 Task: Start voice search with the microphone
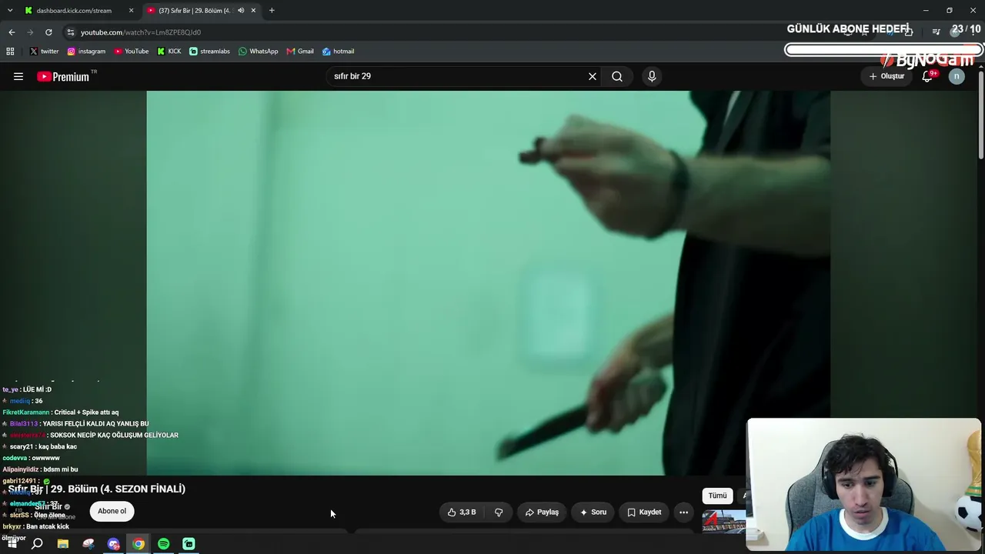(652, 76)
